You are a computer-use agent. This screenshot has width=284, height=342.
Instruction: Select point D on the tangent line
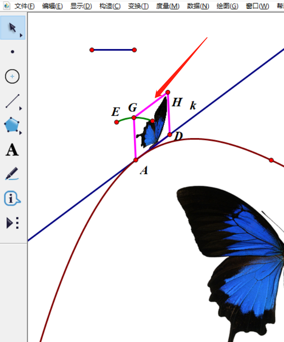170,135
